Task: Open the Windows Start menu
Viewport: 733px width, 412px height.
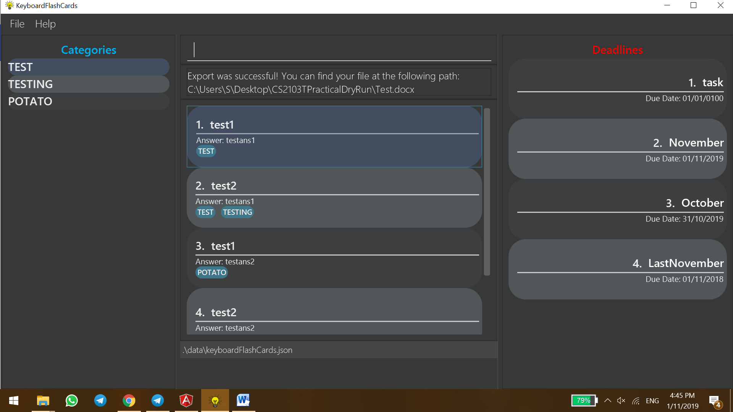Action: click(x=13, y=401)
